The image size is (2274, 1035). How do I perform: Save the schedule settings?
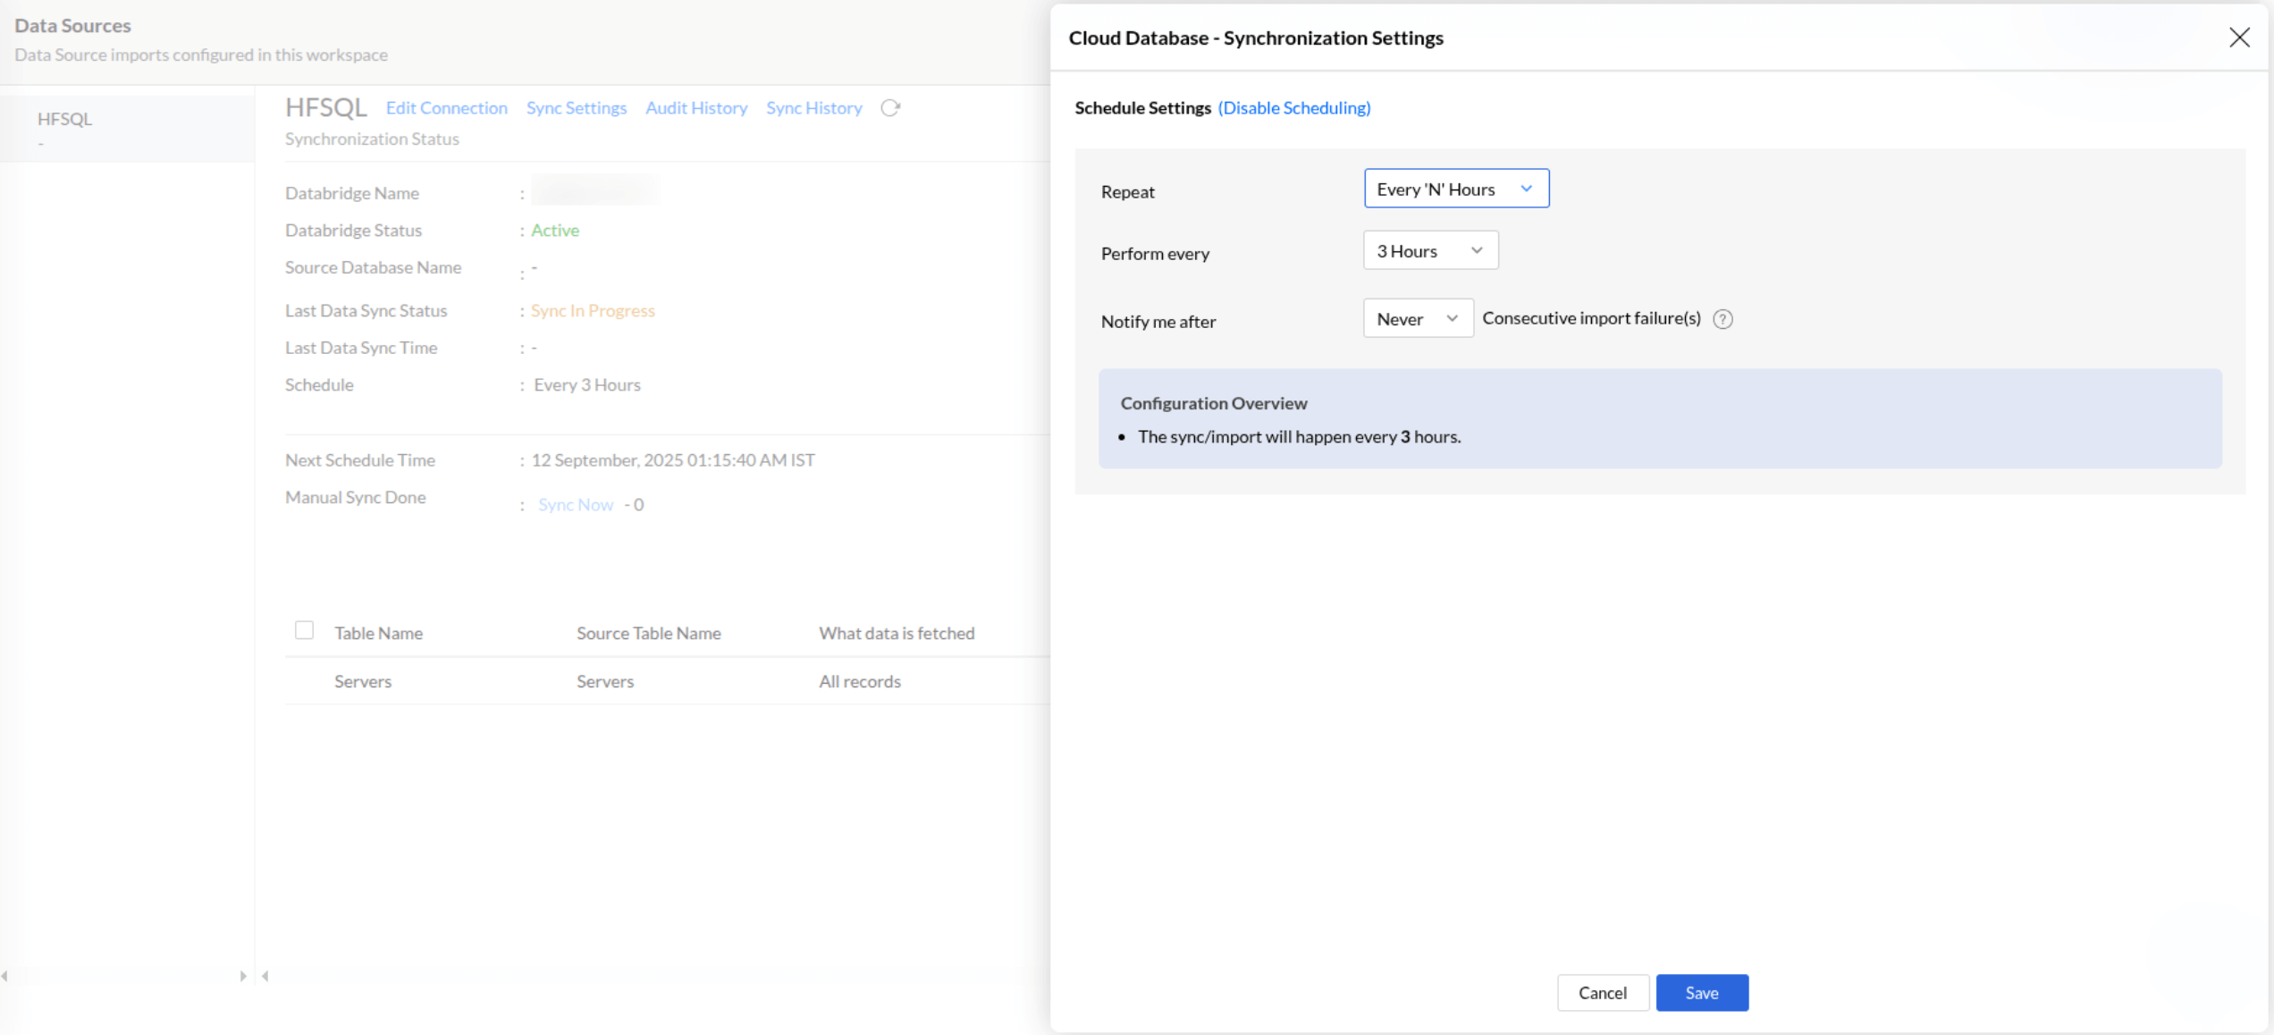1701,992
